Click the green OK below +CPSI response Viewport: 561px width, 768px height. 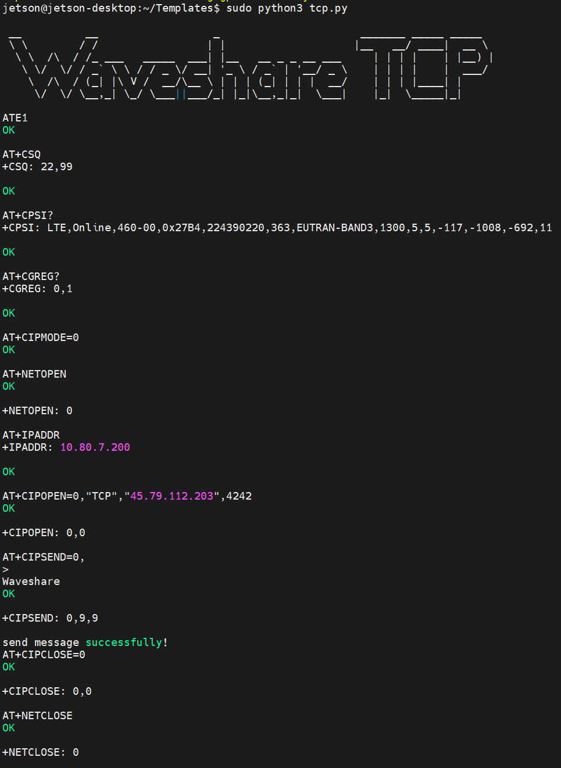pos(9,252)
